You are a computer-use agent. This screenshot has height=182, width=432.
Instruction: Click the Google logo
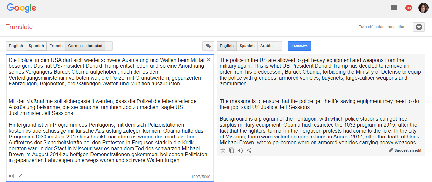tap(21, 8)
